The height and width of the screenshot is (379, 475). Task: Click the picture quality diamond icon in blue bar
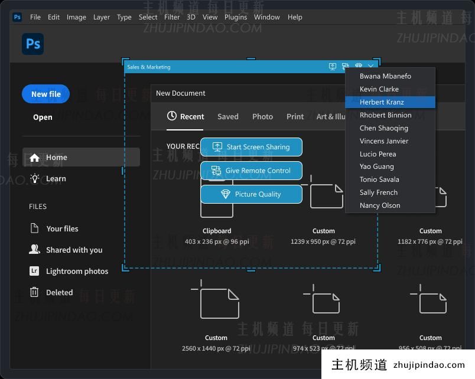tap(359, 66)
